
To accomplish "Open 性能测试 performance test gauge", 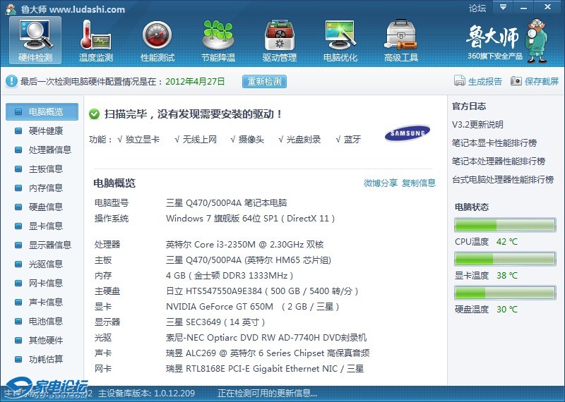I will click(x=157, y=40).
